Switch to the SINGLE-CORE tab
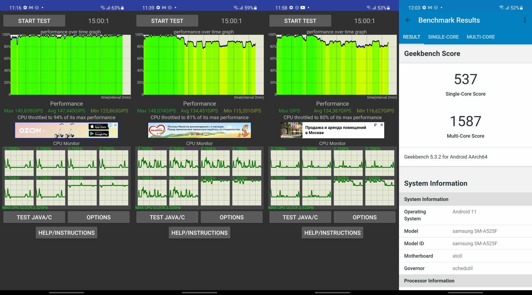The width and height of the screenshot is (532, 295). pos(443,37)
